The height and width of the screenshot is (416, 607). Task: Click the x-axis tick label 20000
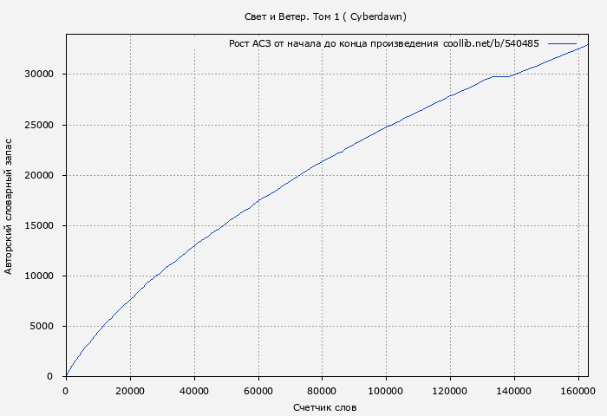(129, 390)
